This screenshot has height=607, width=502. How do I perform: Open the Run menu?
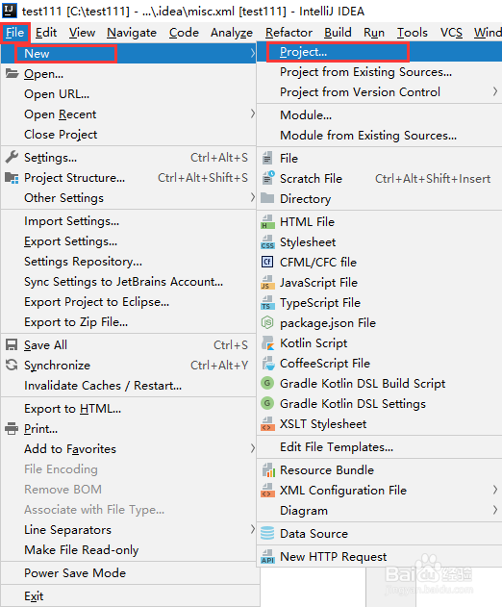(x=374, y=33)
